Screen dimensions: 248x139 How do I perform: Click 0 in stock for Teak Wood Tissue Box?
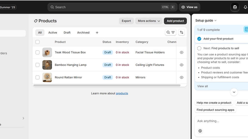[122, 52]
